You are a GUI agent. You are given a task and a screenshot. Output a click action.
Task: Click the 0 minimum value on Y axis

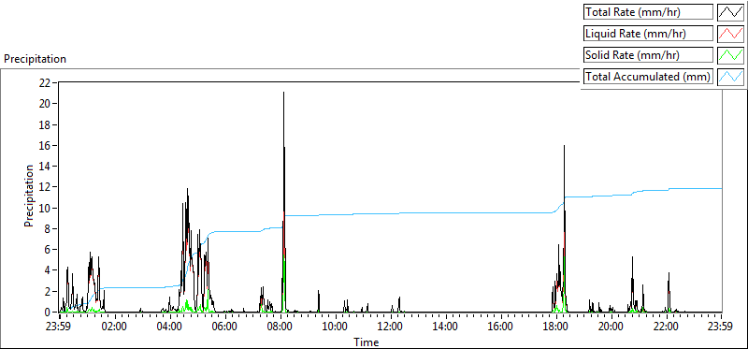48,313
